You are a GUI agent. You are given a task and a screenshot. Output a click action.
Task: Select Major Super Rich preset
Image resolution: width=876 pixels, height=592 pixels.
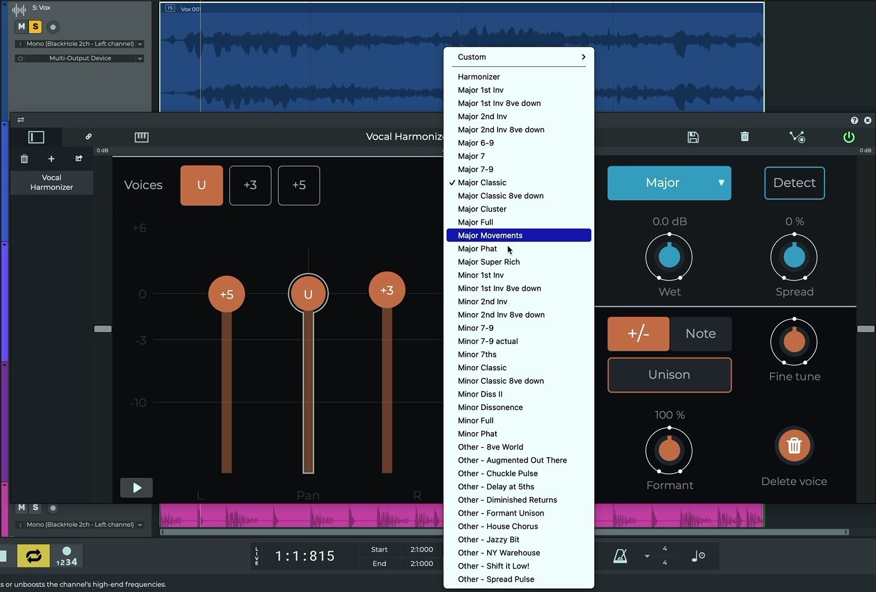pyautogui.click(x=519, y=262)
